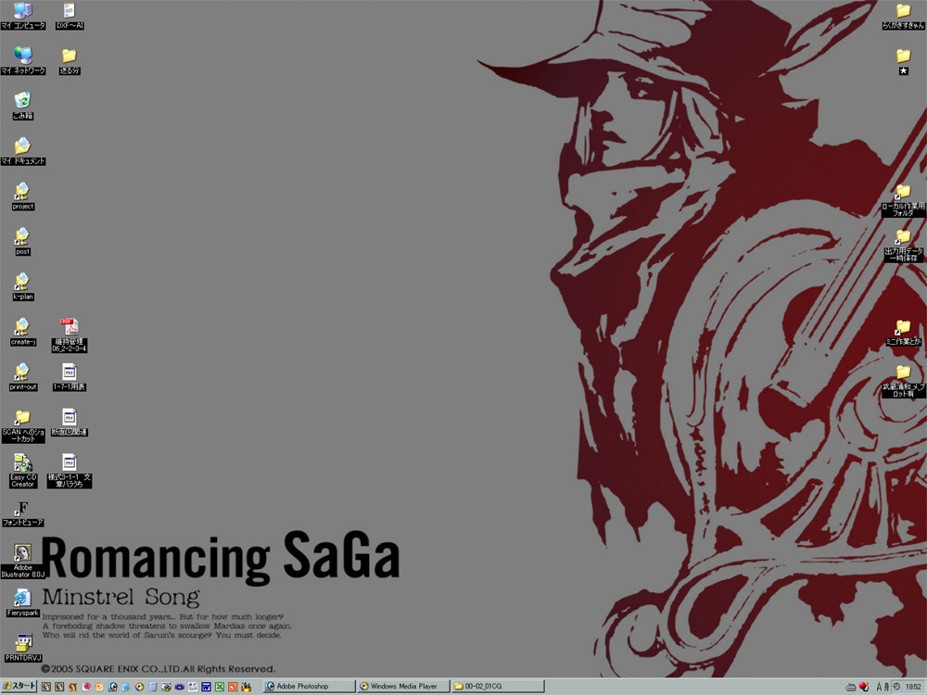Click the pink flower quick launch icon
Image resolution: width=927 pixels, height=695 pixels.
pyautogui.click(x=86, y=687)
